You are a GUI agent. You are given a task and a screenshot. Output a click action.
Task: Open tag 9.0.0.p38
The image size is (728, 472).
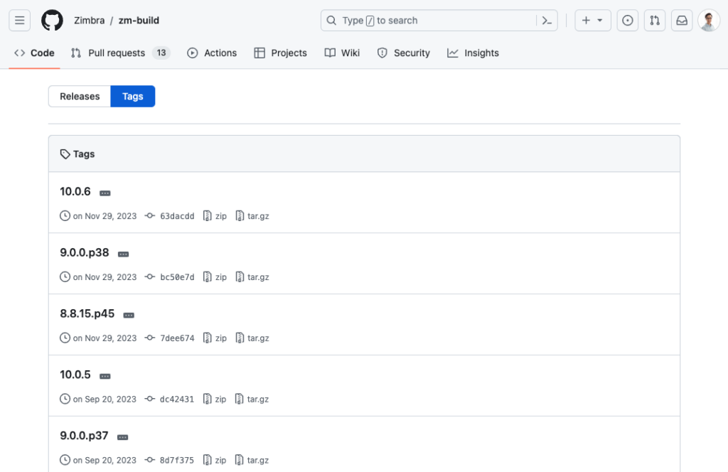point(85,252)
